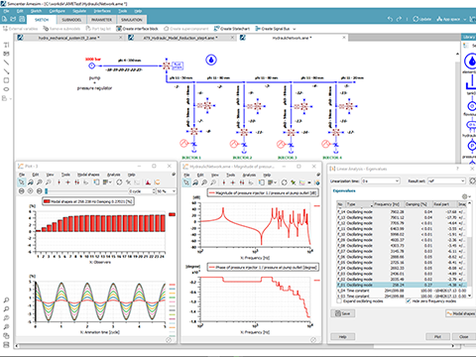This screenshot has height=357, width=476.
Task: Click Plot button in Linear Analysis dialog
Action: (x=437, y=336)
